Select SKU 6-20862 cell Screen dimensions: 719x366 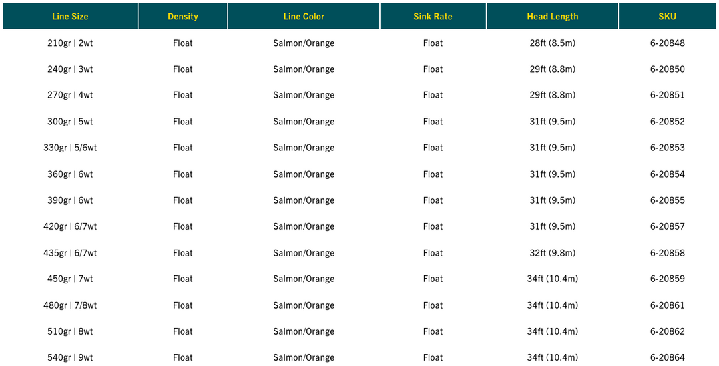(x=667, y=331)
